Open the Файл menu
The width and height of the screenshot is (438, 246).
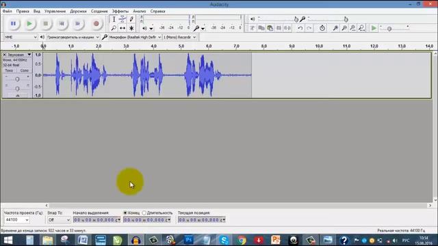pyautogui.click(x=8, y=11)
